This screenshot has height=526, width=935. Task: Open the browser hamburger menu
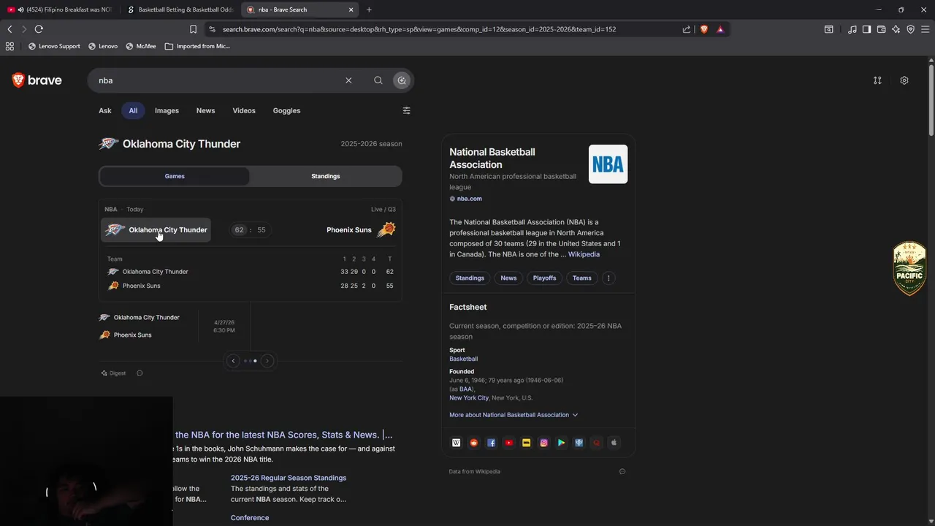tap(926, 29)
